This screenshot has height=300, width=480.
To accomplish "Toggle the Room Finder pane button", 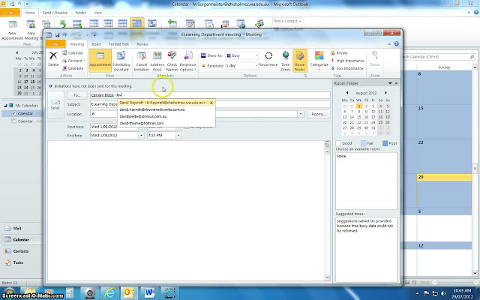I will 300,61.
